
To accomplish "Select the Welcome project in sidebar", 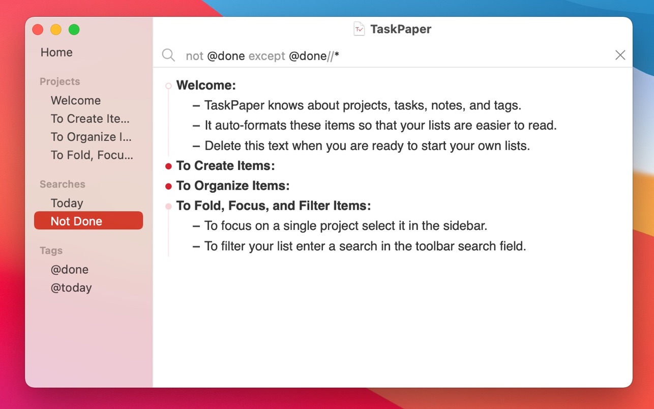I will click(x=76, y=100).
